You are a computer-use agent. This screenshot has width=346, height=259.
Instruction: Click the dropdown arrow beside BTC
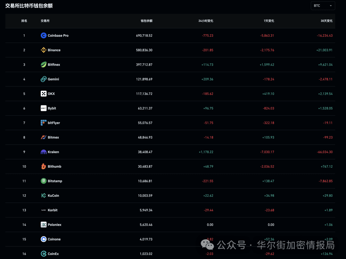(x=330, y=5)
